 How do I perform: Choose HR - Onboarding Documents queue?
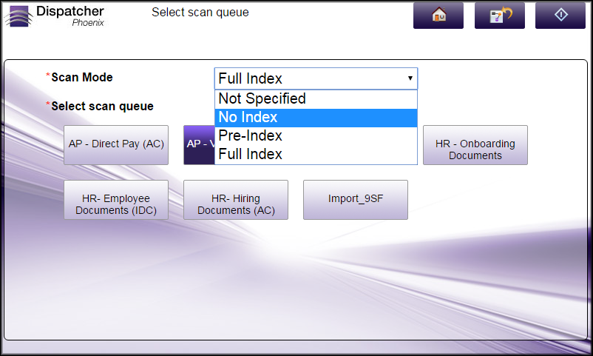pyautogui.click(x=475, y=145)
